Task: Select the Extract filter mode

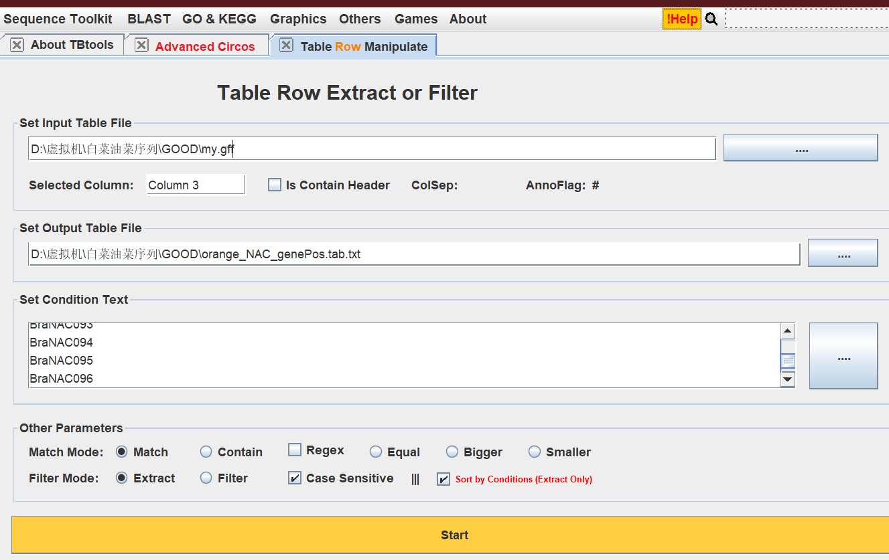Action: [121, 478]
